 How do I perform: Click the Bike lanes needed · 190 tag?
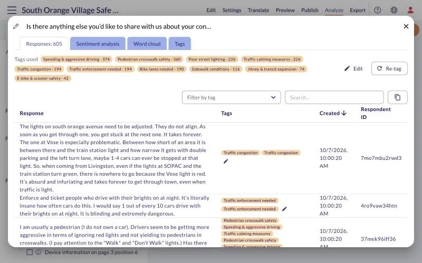[x=161, y=69]
